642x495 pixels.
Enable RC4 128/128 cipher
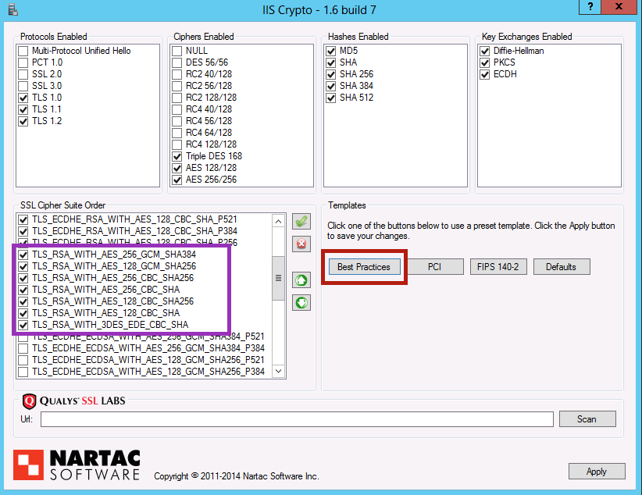tap(177, 144)
